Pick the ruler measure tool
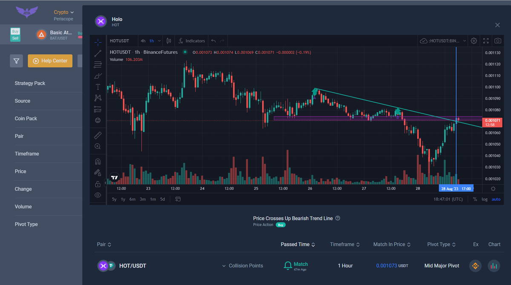This screenshot has width=511, height=285. pyautogui.click(x=98, y=135)
